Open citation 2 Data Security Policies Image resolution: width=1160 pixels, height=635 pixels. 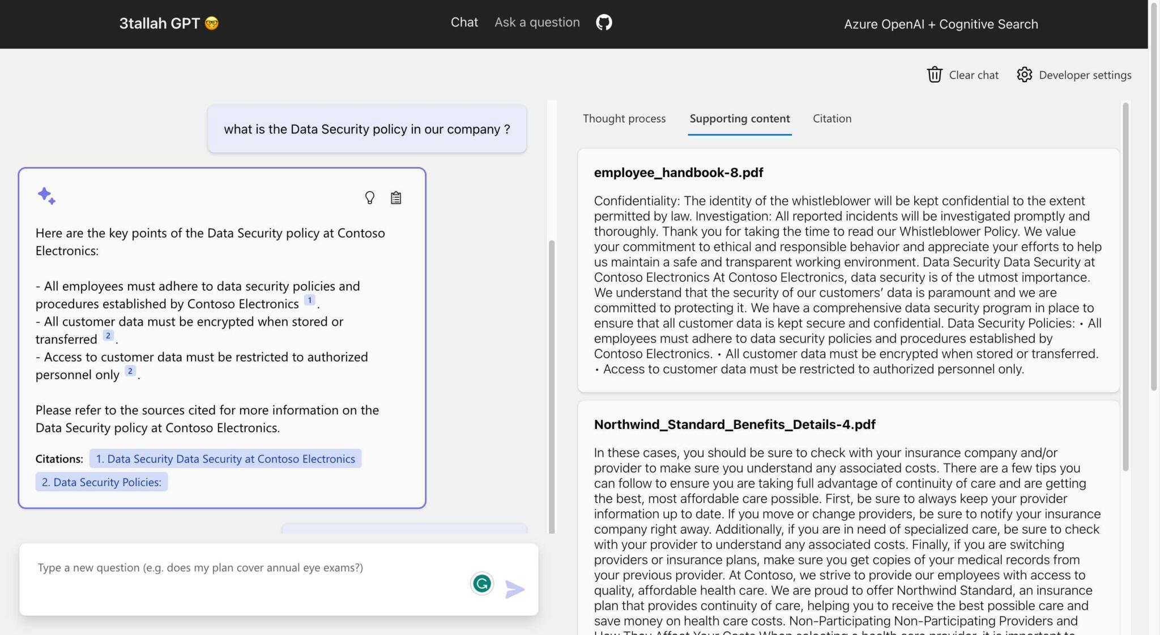point(101,482)
